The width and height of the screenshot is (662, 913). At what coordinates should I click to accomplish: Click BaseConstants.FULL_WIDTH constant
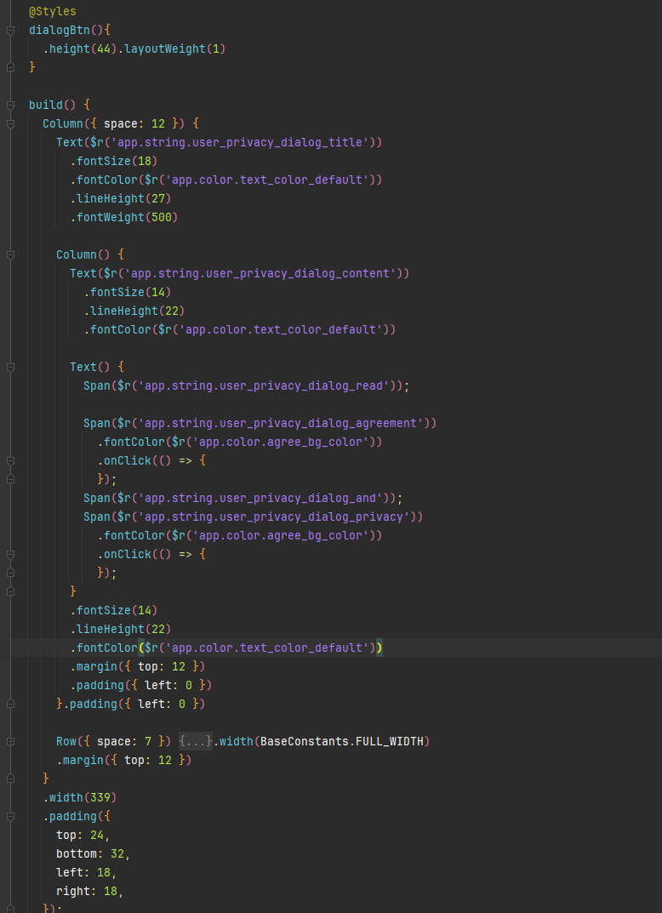[342, 741]
